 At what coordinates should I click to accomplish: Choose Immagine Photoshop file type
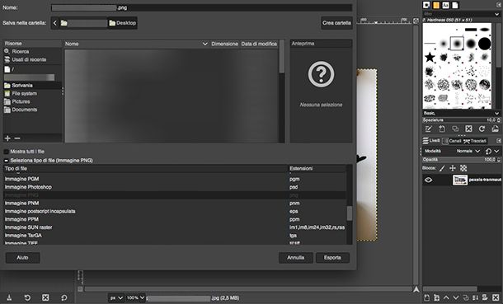pos(175,187)
